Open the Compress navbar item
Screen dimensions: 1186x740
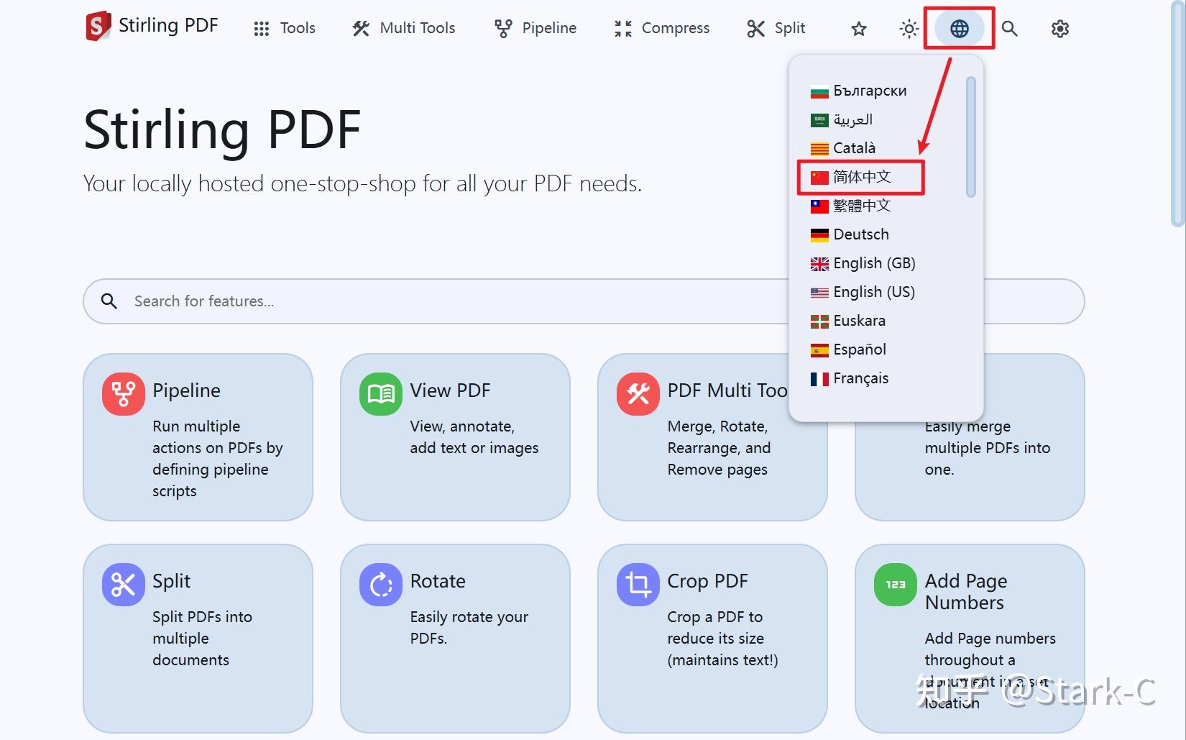[662, 28]
